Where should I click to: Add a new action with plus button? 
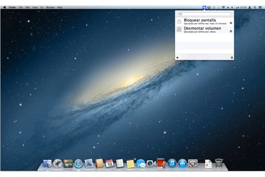pyautogui.click(x=177, y=57)
